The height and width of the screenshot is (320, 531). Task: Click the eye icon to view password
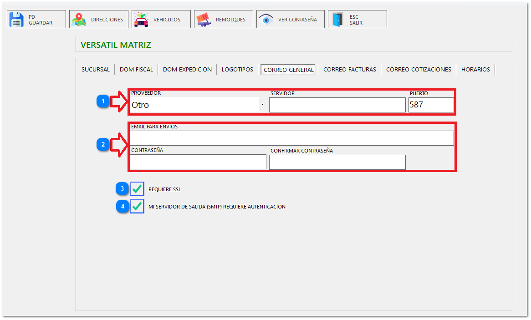(266, 20)
